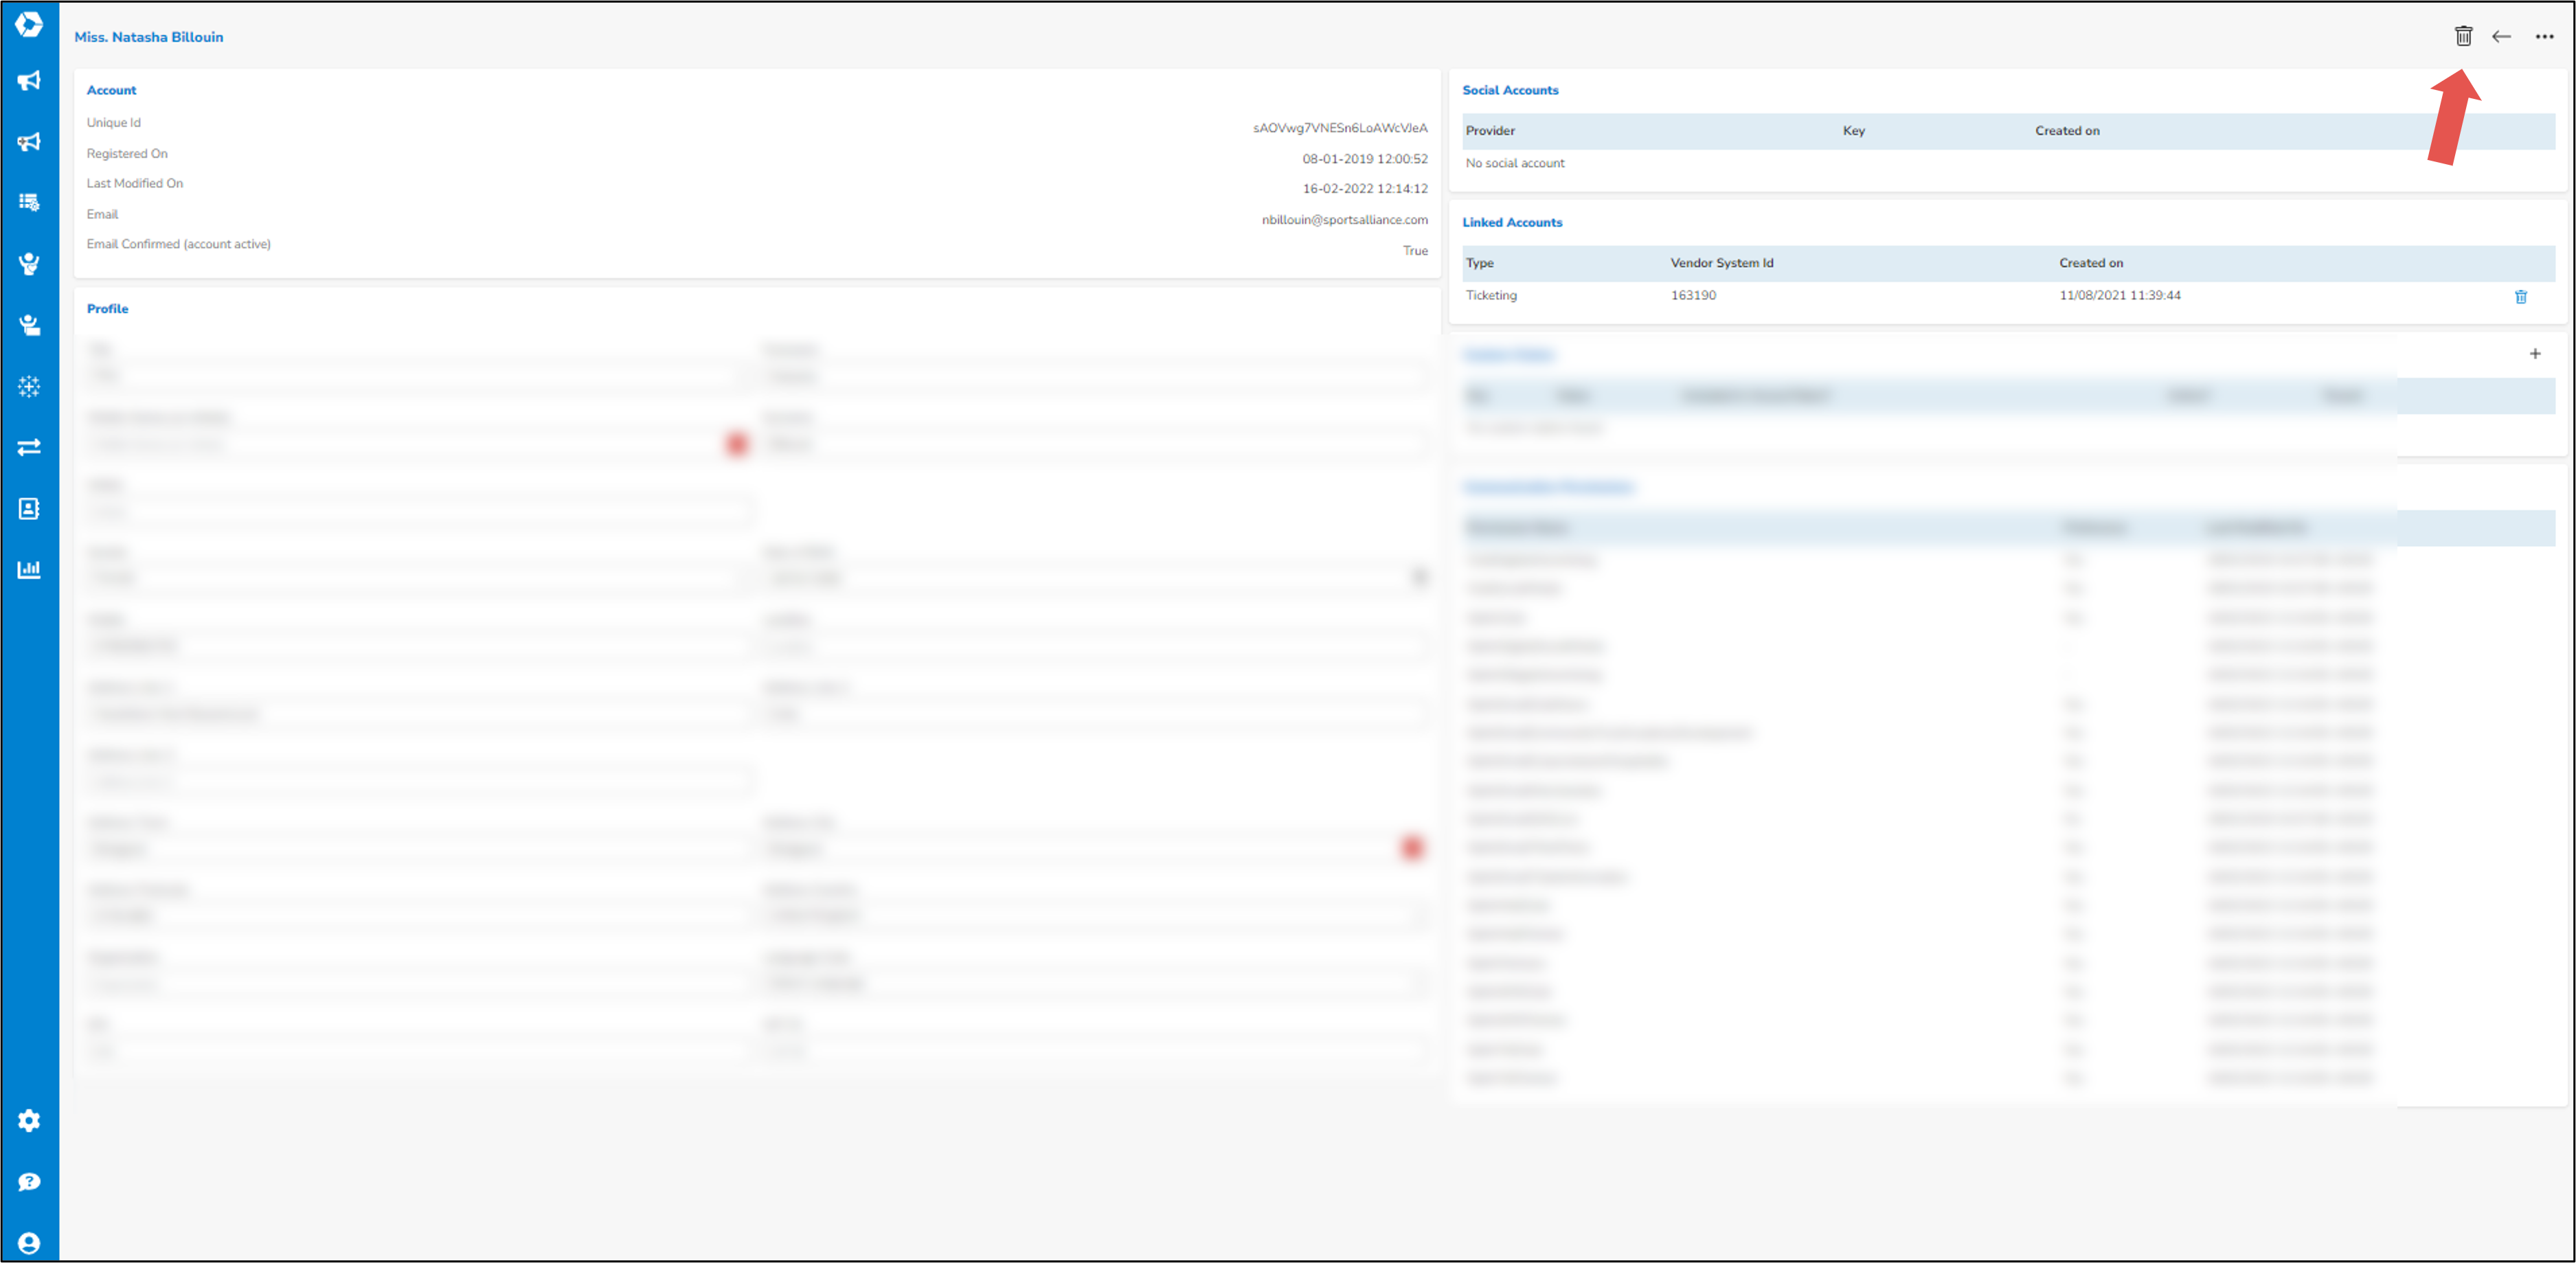Open the person with heart icon
The image size is (2576, 1263).
click(29, 264)
